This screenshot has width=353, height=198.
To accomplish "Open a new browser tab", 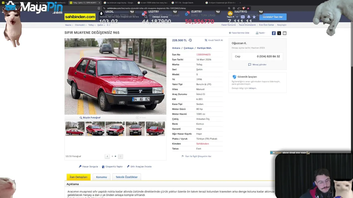I will coord(240,3).
